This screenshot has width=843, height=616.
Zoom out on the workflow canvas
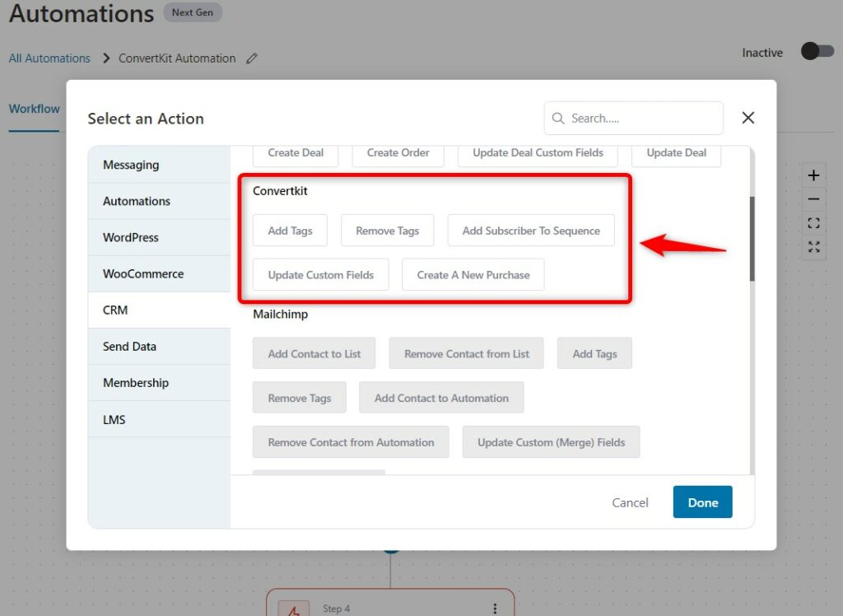pyautogui.click(x=813, y=199)
